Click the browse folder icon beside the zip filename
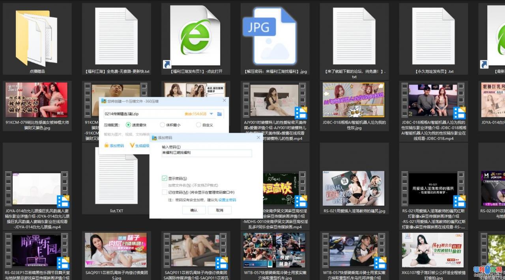 [220, 114]
